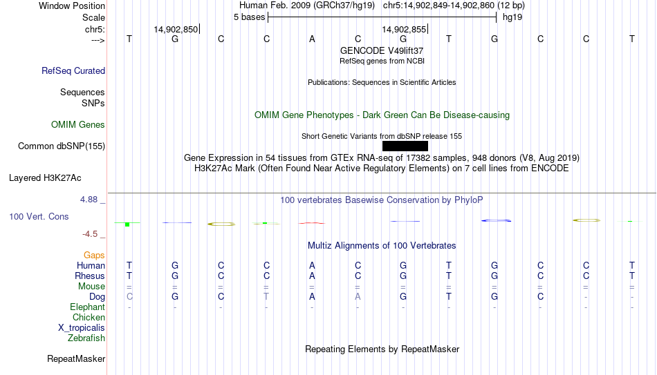Viewport: 657px width, 375px height.
Task: Select the Chicken species label
Action: pyautogui.click(x=89, y=317)
